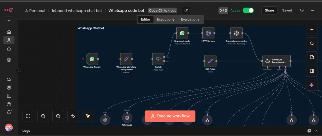Click the 0 / 3 counter badge
Viewport: 322px width, 136px height.
pyautogui.click(x=223, y=11)
